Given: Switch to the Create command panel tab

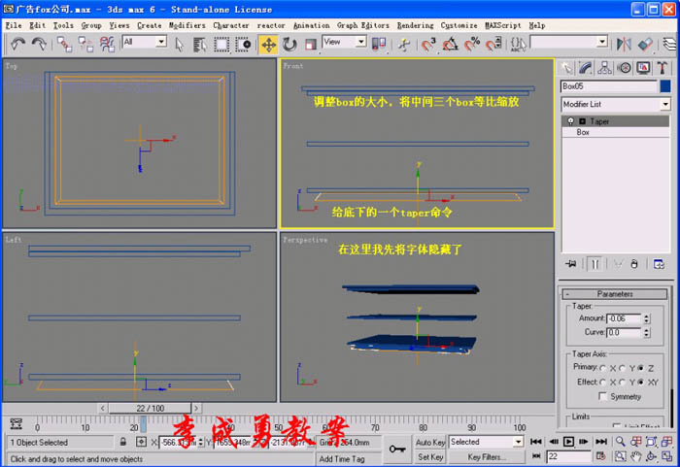Looking at the screenshot, I should coord(566,68).
